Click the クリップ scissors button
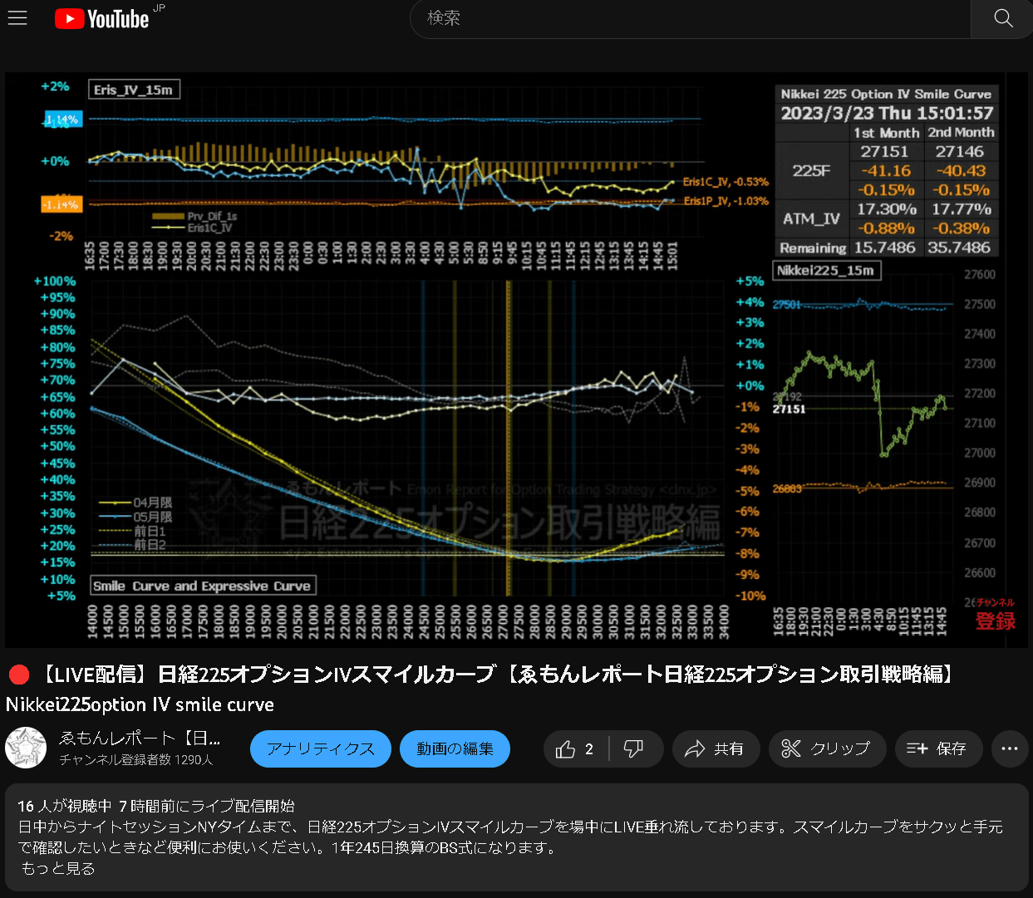This screenshot has width=1033, height=898. tap(827, 749)
